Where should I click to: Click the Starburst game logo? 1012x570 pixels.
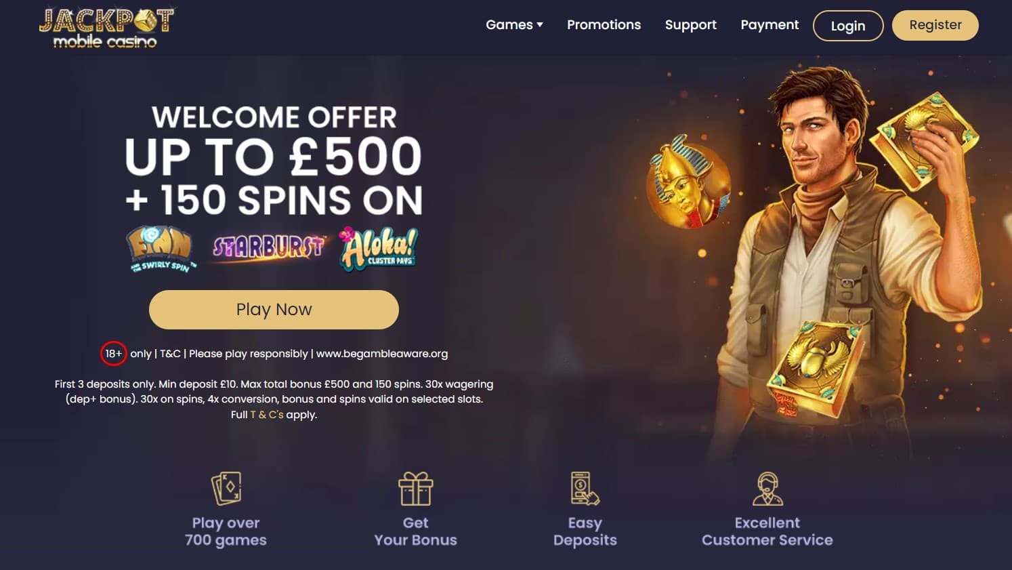pyautogui.click(x=269, y=248)
